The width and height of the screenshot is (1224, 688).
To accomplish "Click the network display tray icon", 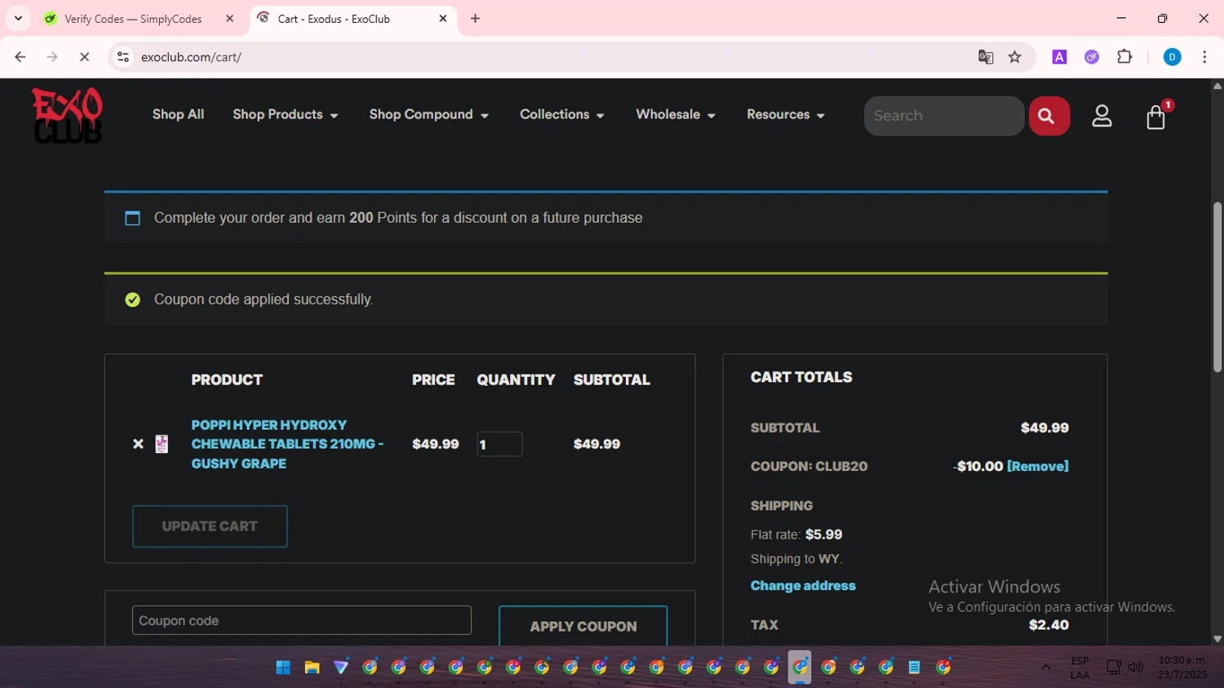I will click(1113, 668).
